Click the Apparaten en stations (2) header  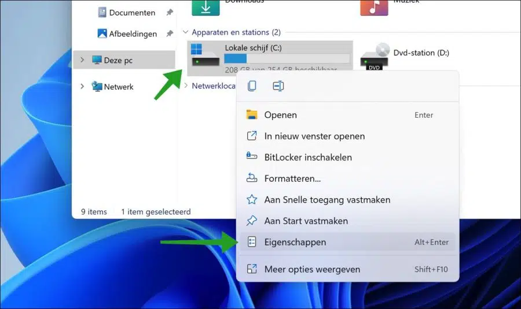(236, 32)
